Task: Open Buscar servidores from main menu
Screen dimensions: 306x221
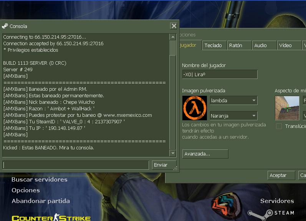Action: click(40, 180)
